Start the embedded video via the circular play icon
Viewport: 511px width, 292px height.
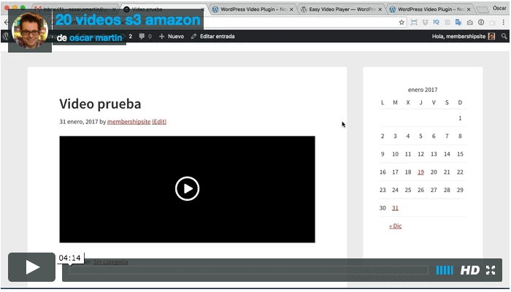point(187,188)
